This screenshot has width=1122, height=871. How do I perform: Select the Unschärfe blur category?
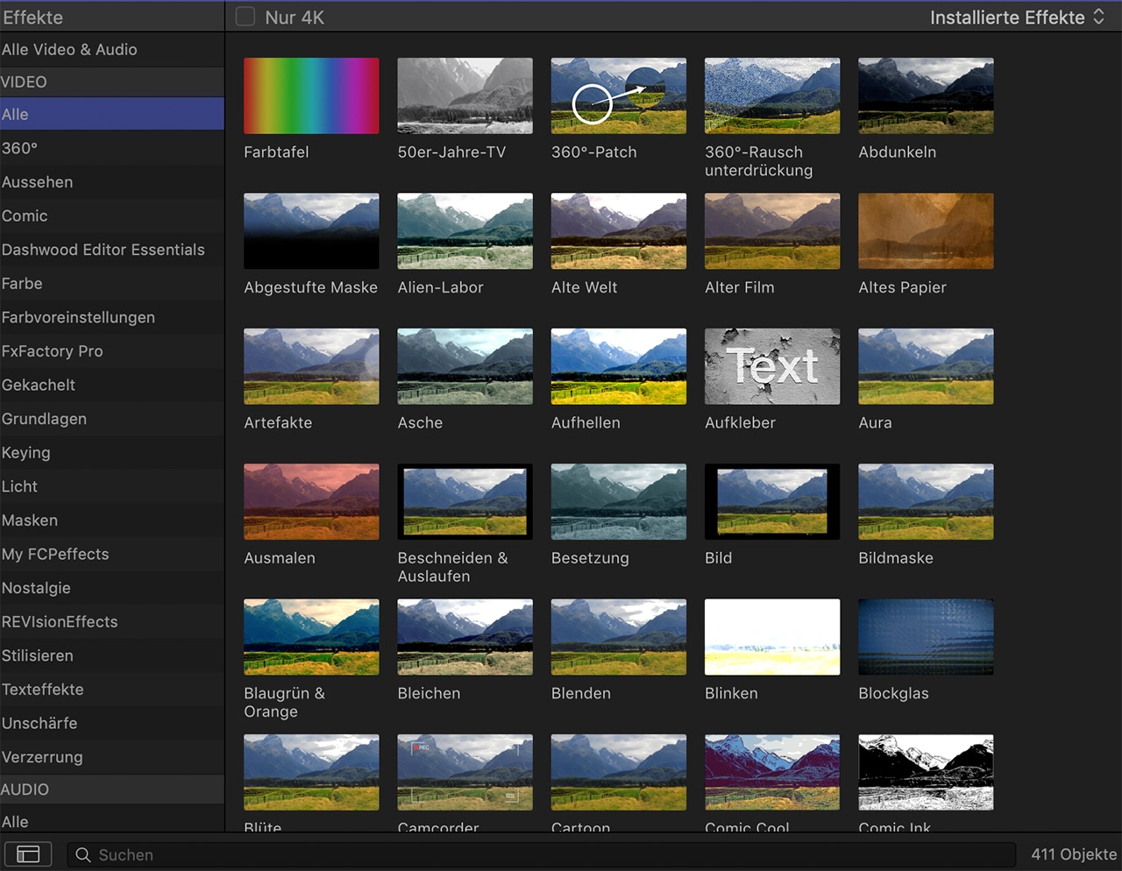(39, 723)
